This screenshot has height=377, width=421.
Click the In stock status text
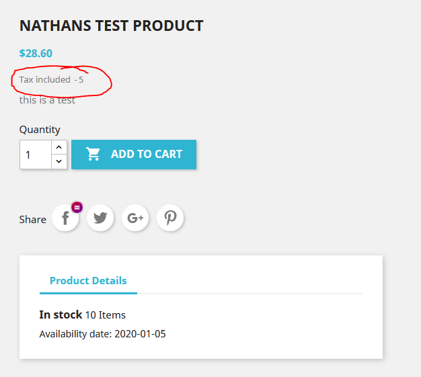pyautogui.click(x=61, y=315)
